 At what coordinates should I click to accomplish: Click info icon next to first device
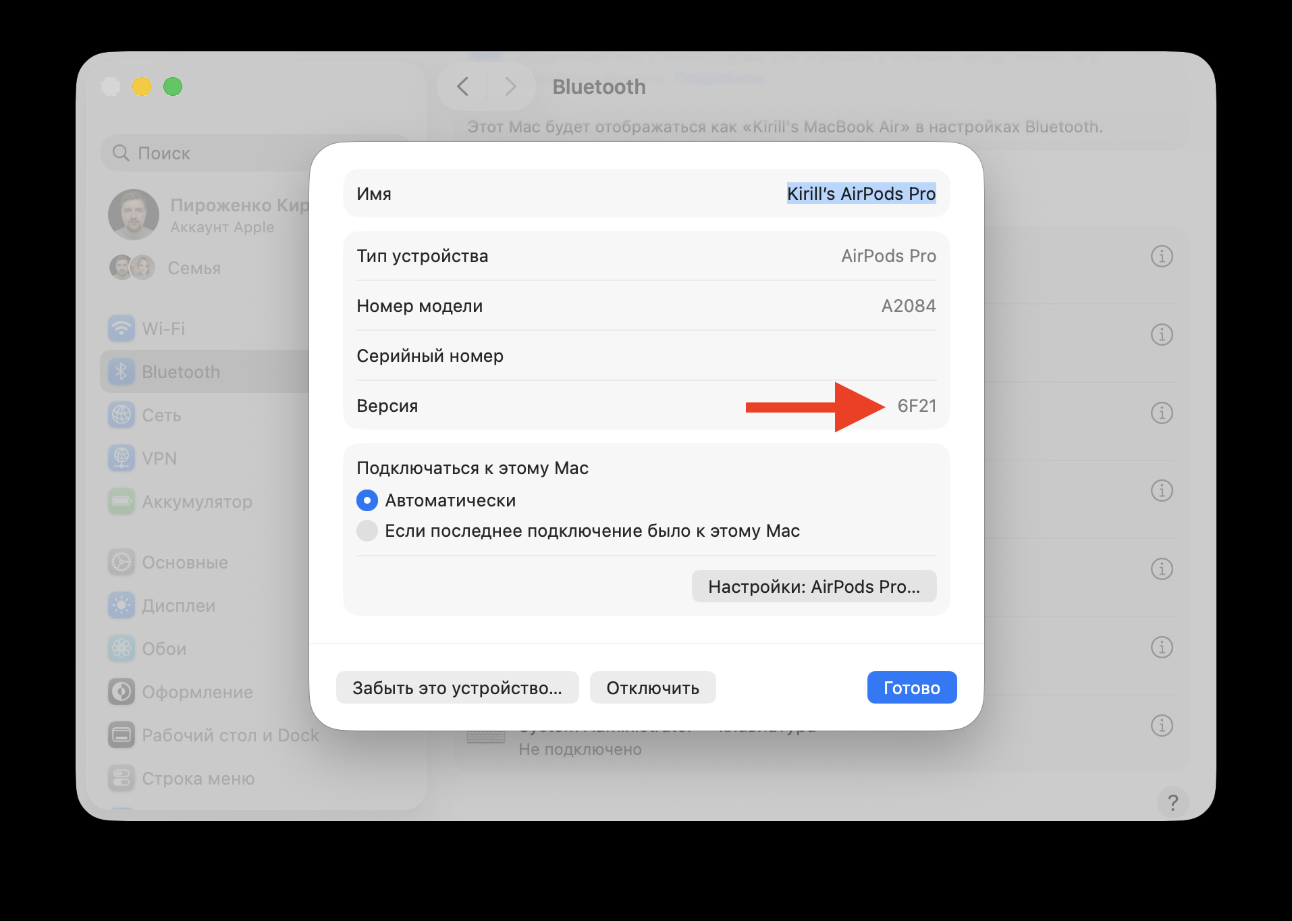click(x=1162, y=256)
